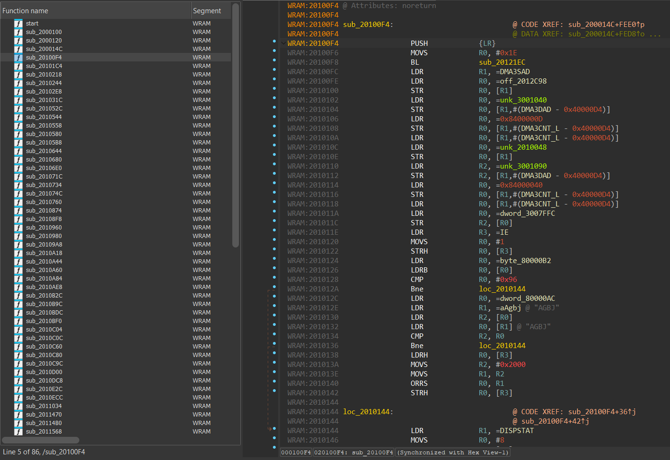Click function icon beside sub_2000120

pos(18,41)
